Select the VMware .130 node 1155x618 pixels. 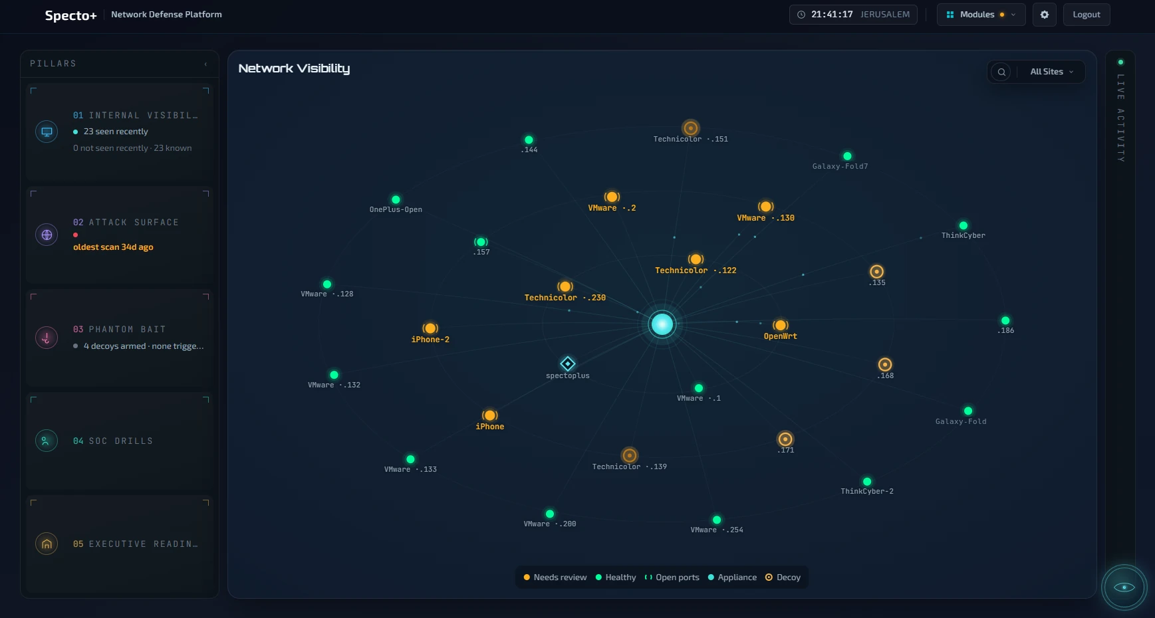coord(765,207)
